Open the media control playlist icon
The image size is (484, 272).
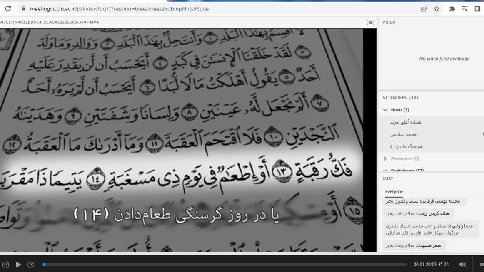click(464, 9)
